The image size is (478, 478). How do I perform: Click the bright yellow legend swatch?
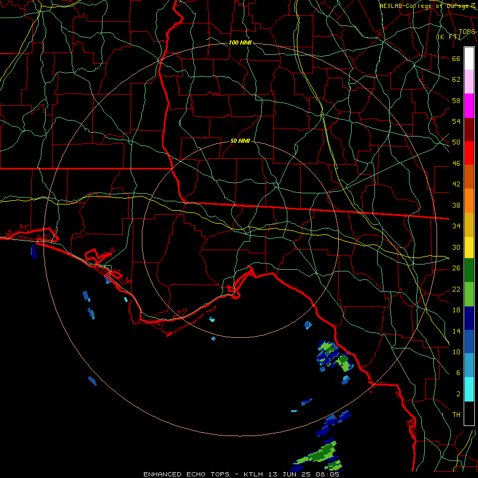(469, 247)
